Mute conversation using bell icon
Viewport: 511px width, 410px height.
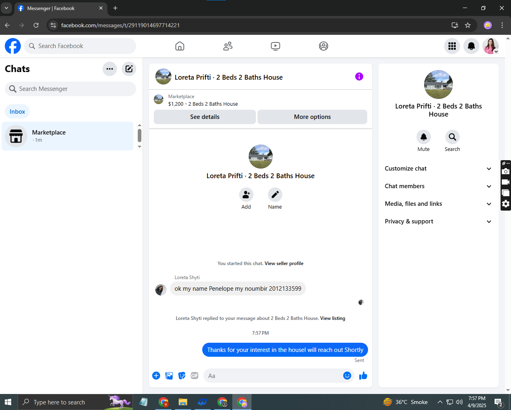click(424, 137)
